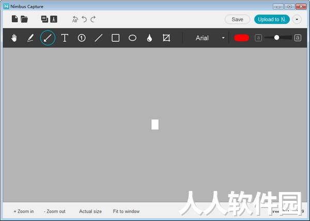310x221 pixels.
Task: Select the Text tool
Action: pos(65,38)
